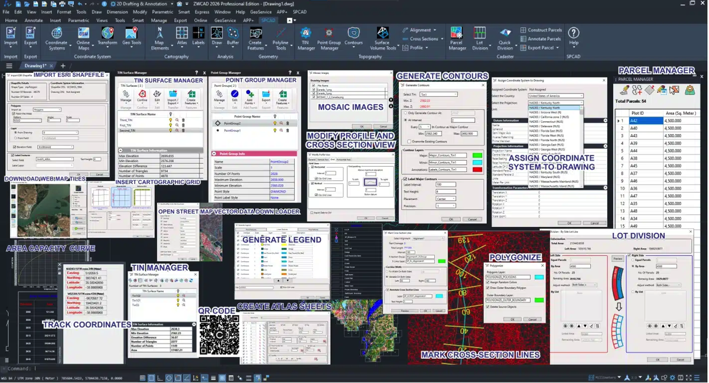Open 'Select the Projection' dropdown

555,102
